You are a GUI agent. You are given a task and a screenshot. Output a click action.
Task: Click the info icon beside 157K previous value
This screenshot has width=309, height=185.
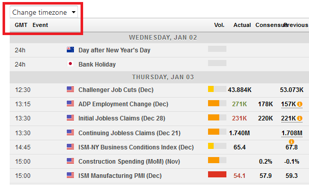click(300, 104)
